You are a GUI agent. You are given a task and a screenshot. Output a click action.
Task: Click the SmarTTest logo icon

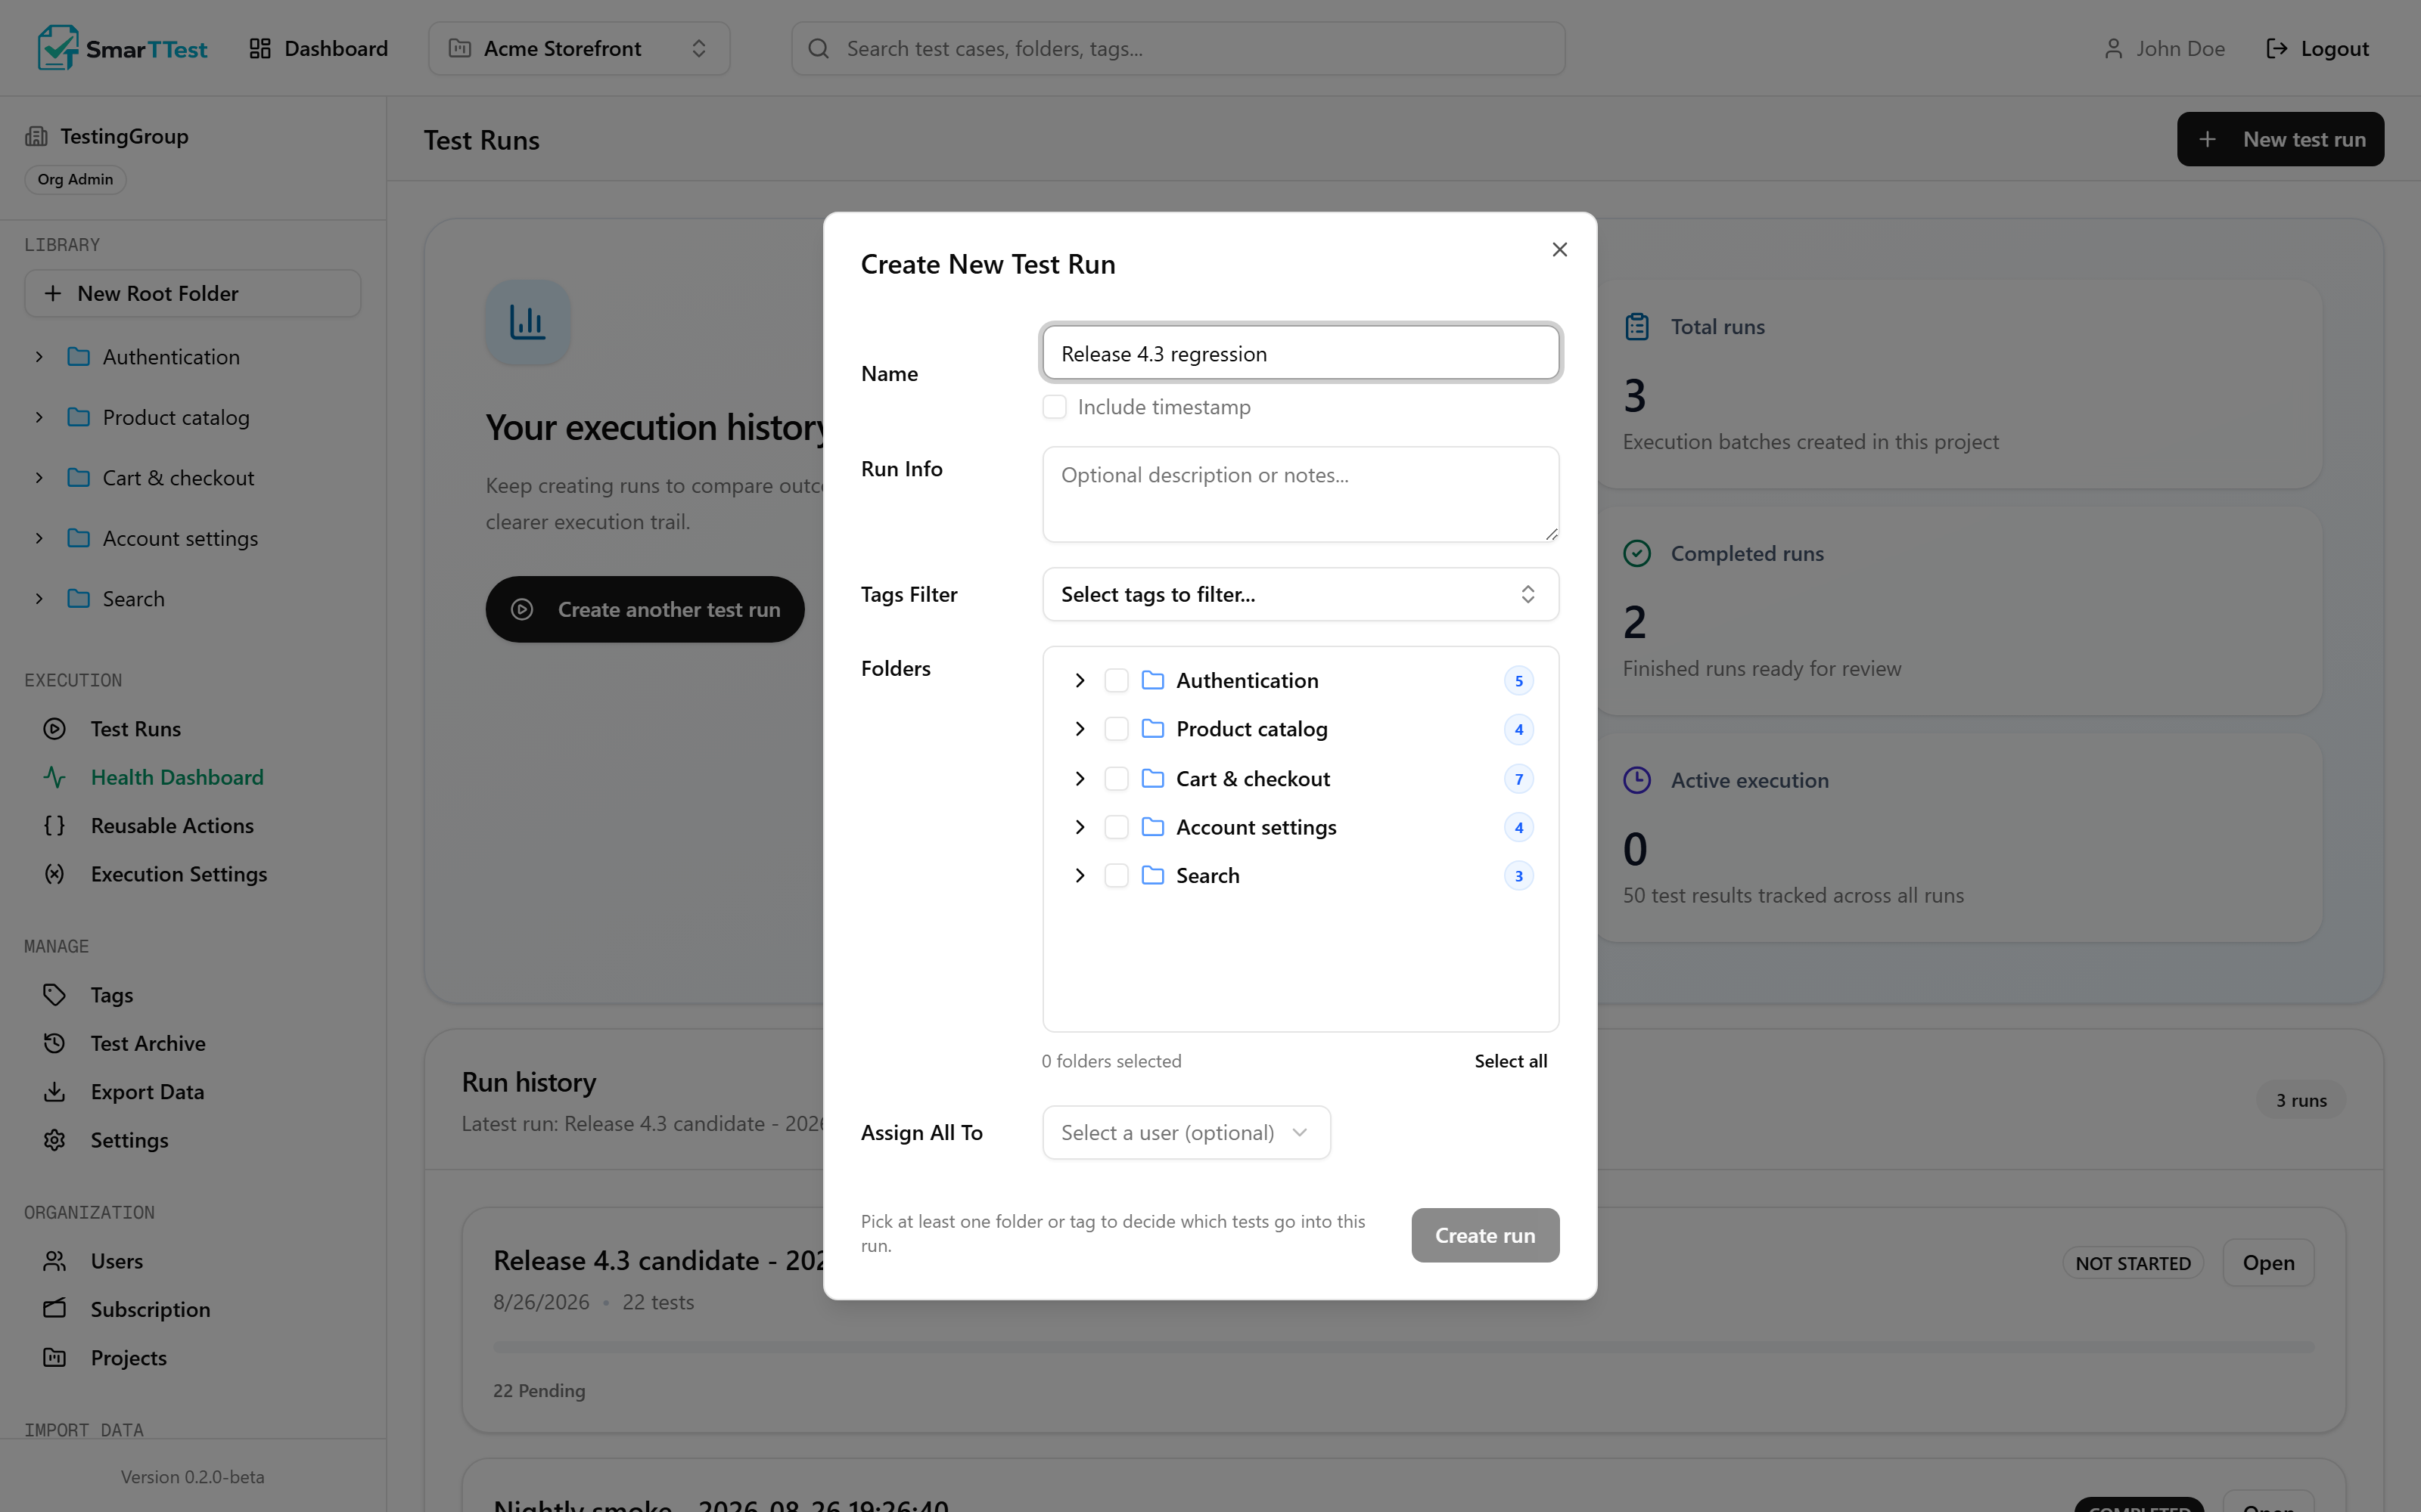pyautogui.click(x=58, y=47)
